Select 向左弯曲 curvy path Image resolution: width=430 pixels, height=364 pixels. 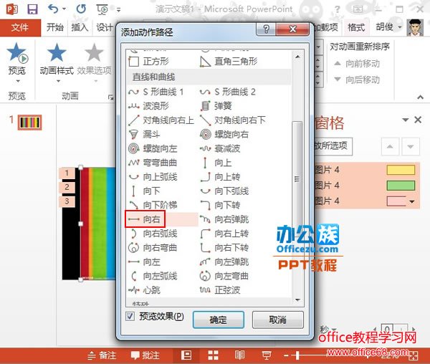click(x=224, y=276)
